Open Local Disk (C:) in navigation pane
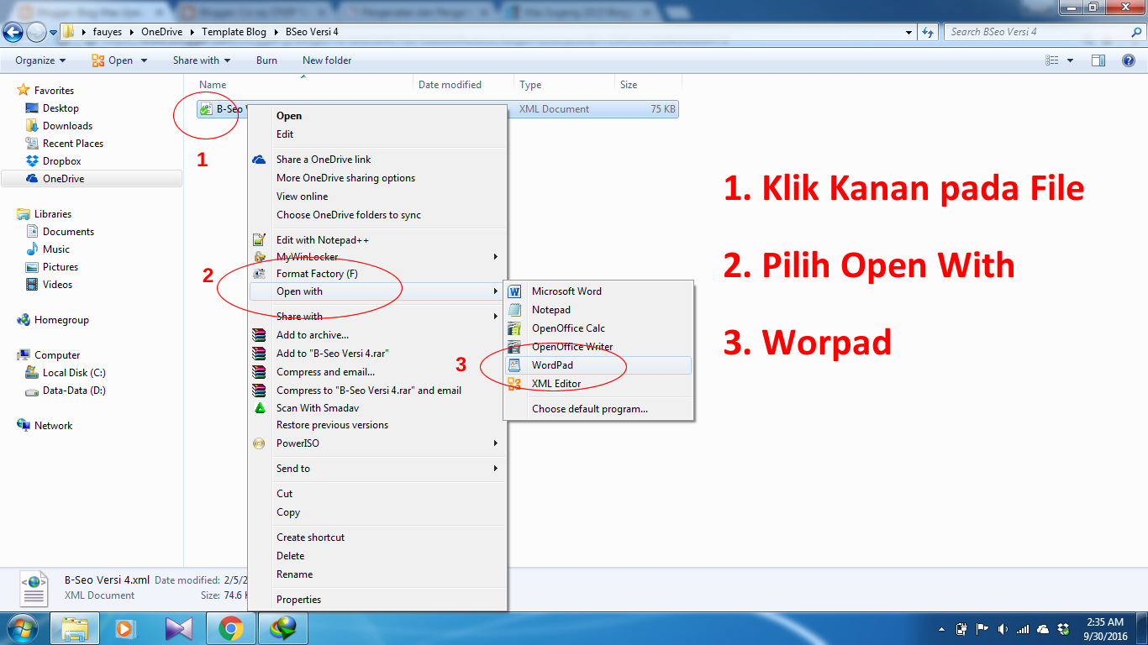 click(x=74, y=373)
